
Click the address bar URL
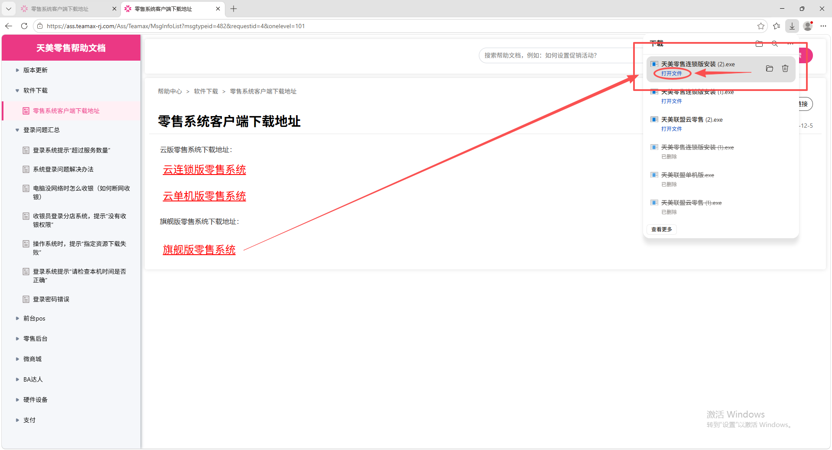(x=175, y=26)
